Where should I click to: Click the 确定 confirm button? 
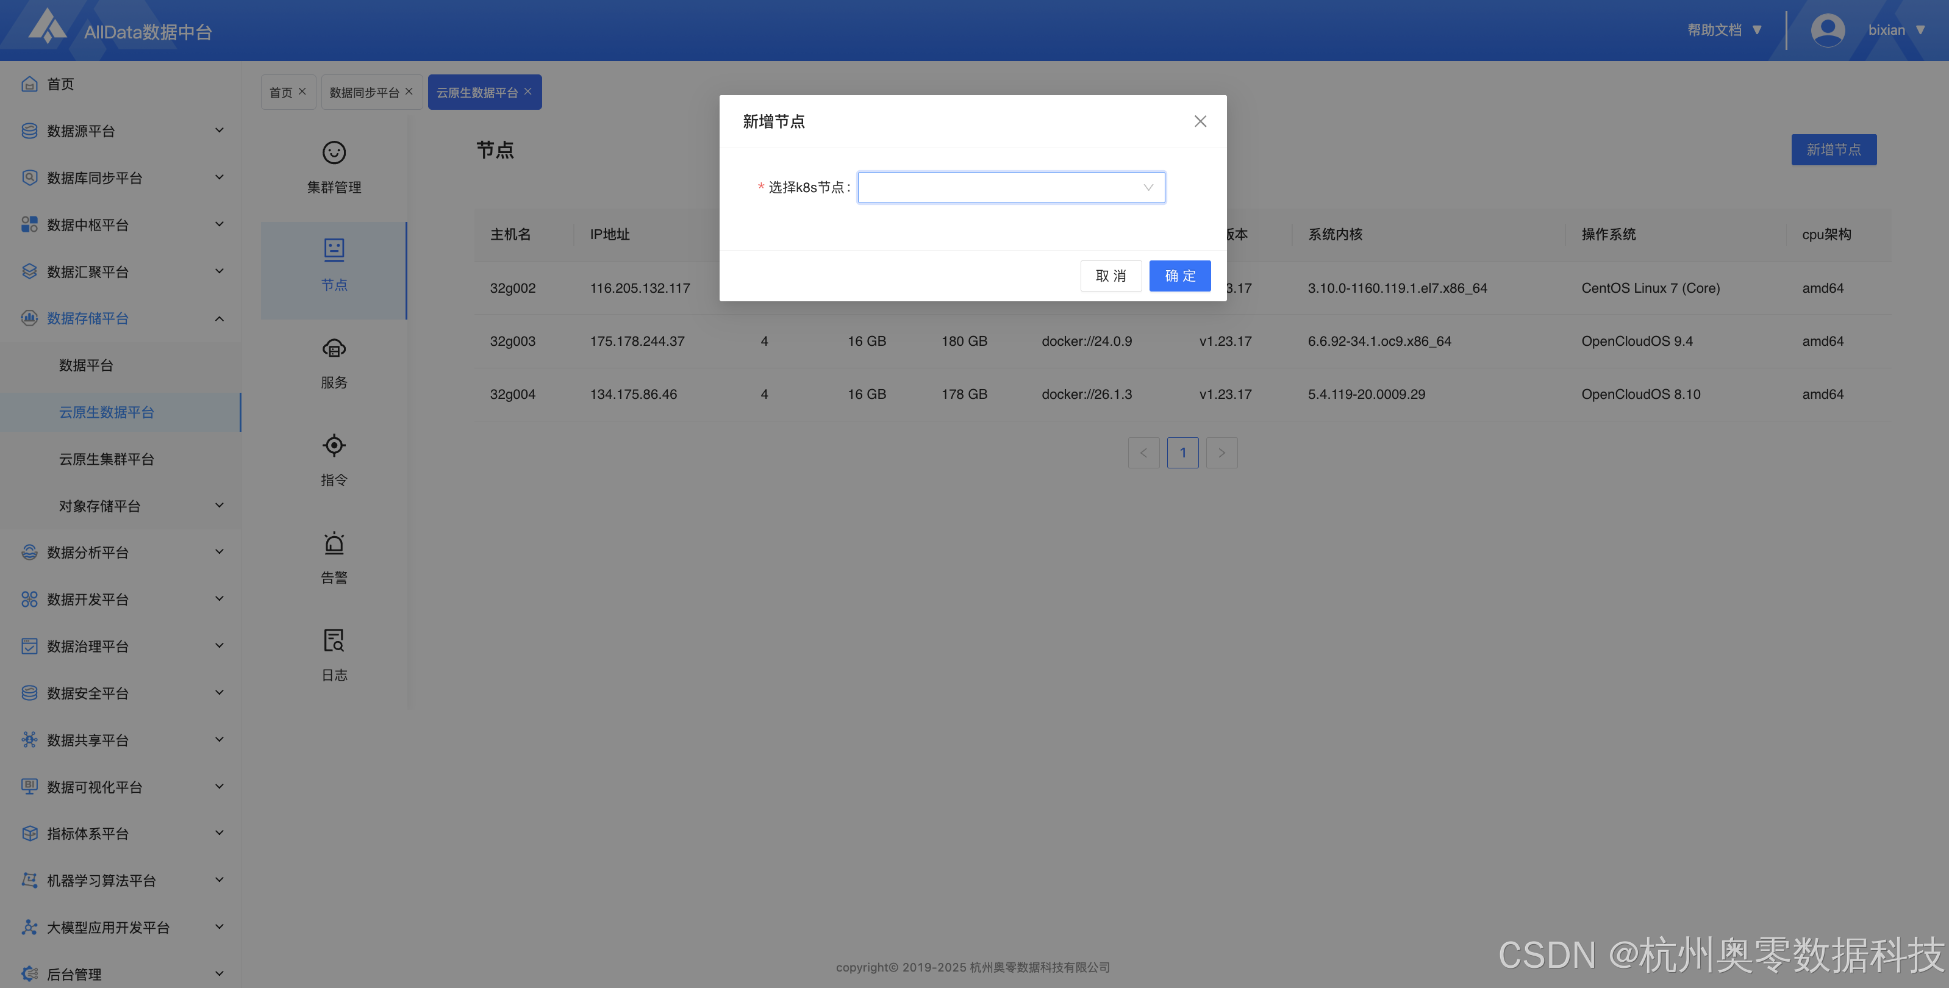point(1179,276)
